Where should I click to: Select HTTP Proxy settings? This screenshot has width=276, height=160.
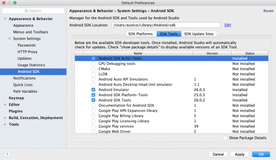(x=28, y=52)
